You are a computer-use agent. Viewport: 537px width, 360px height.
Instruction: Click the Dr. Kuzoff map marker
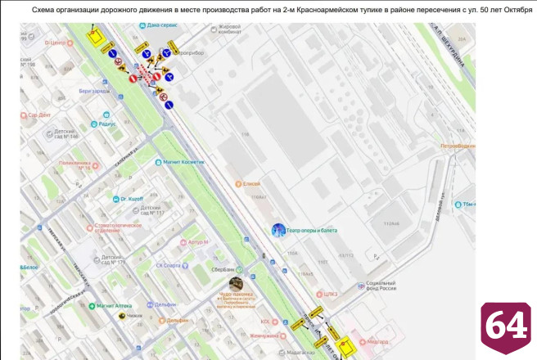[x=116, y=199]
